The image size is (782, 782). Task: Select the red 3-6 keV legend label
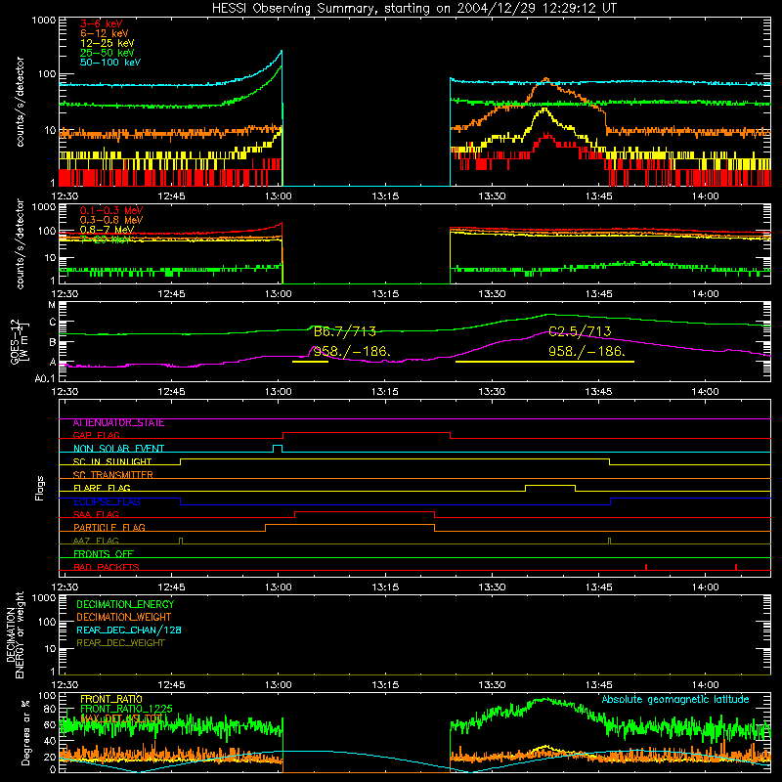click(102, 23)
